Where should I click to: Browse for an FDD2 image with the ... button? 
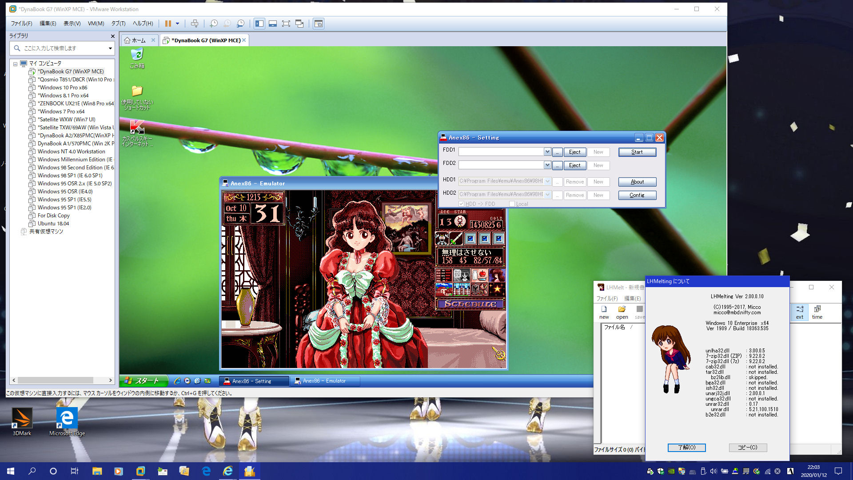pyautogui.click(x=558, y=165)
